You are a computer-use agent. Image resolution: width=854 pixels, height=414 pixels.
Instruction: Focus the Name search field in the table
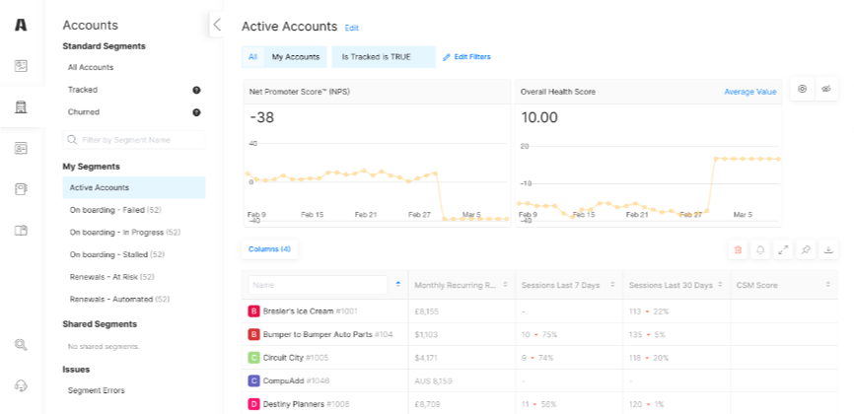[x=318, y=285]
